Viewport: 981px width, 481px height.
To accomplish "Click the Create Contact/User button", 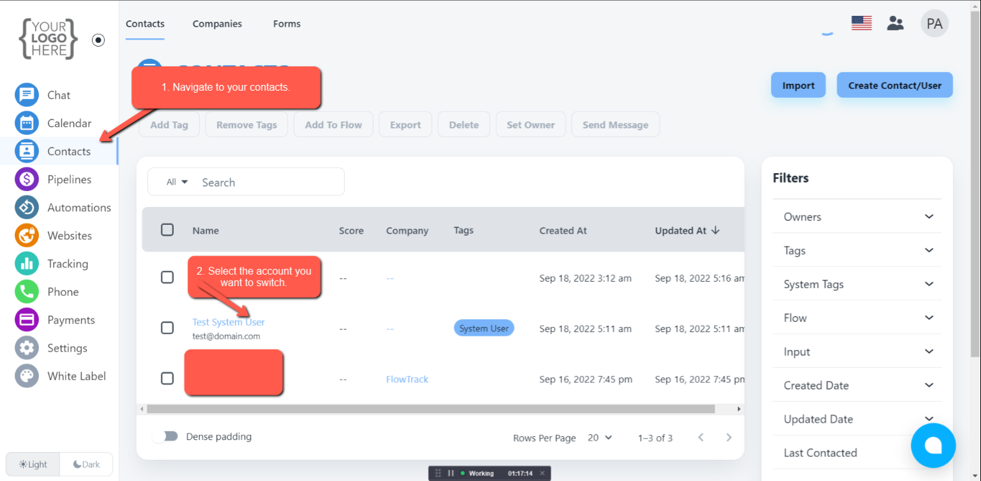I will pos(894,86).
